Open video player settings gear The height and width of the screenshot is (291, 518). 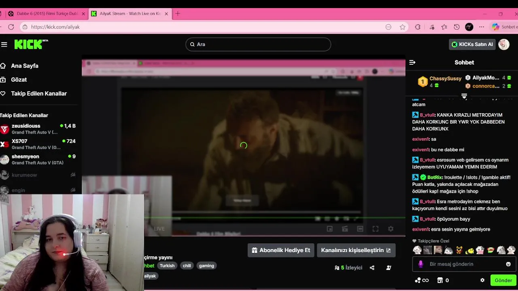coord(391,229)
